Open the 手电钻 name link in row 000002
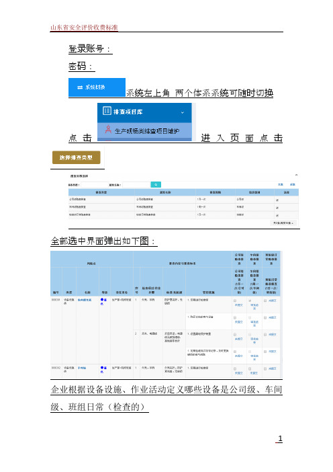Image resolution: width=333 pixels, height=472 pixels. pyautogui.click(x=82, y=368)
